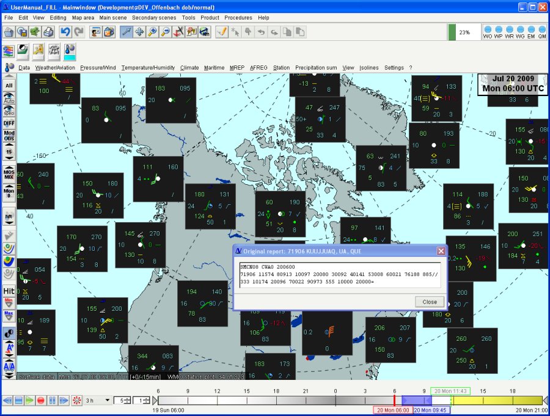Click the blue segment on the timeline
550x416 pixels.
tap(416, 400)
